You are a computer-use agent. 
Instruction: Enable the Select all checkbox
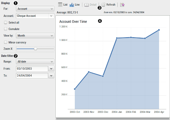pos(6,22)
